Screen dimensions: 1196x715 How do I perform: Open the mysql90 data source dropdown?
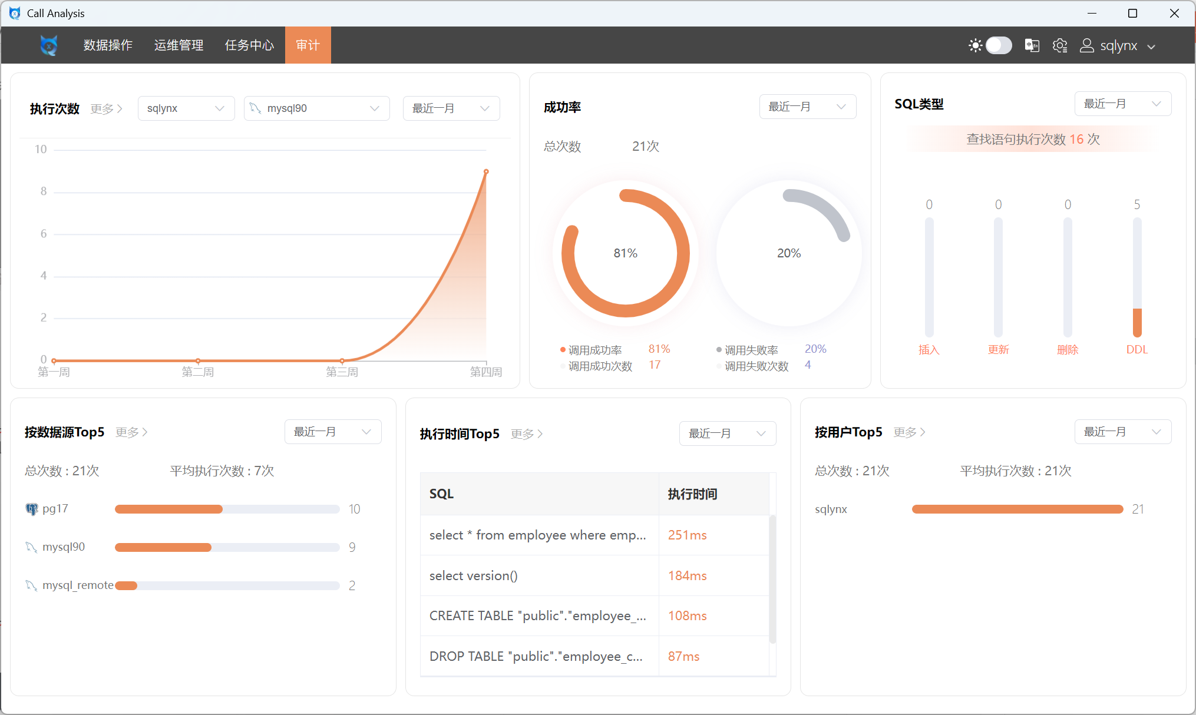tap(316, 108)
